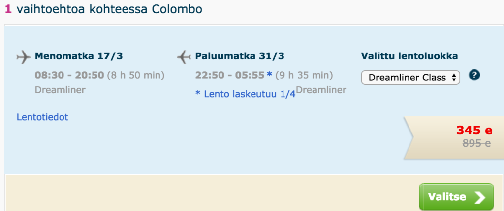The image size is (504, 211).
Task: Select the Paluumatka 31/3 heading
Action: pyautogui.click(x=240, y=56)
